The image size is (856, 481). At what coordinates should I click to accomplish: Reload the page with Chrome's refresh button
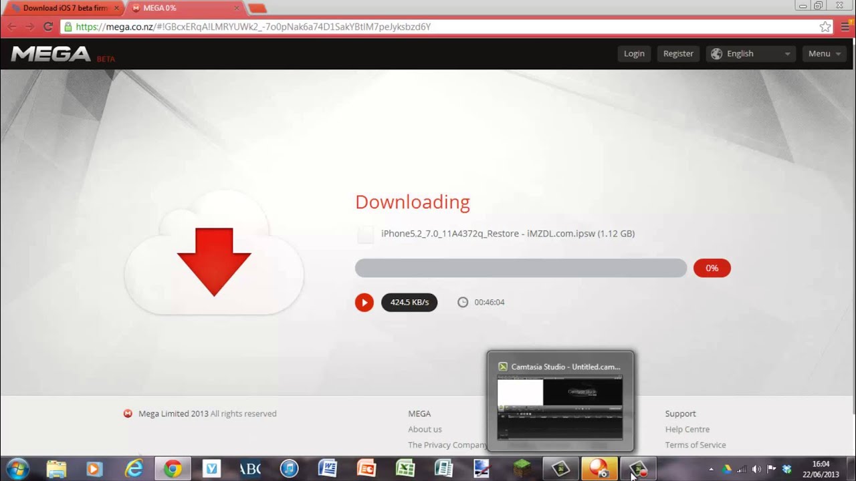click(47, 27)
